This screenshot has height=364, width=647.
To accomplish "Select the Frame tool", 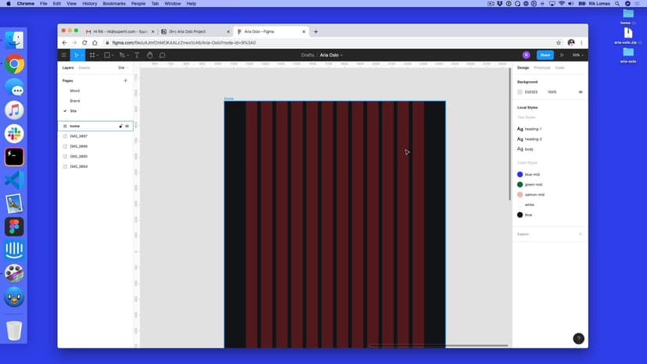I will click(92, 55).
